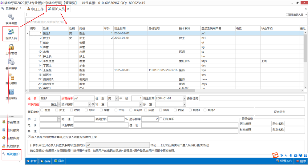
Task: Toggle the 已经离职 checkbox
Action: pyautogui.click(x=161, y=119)
